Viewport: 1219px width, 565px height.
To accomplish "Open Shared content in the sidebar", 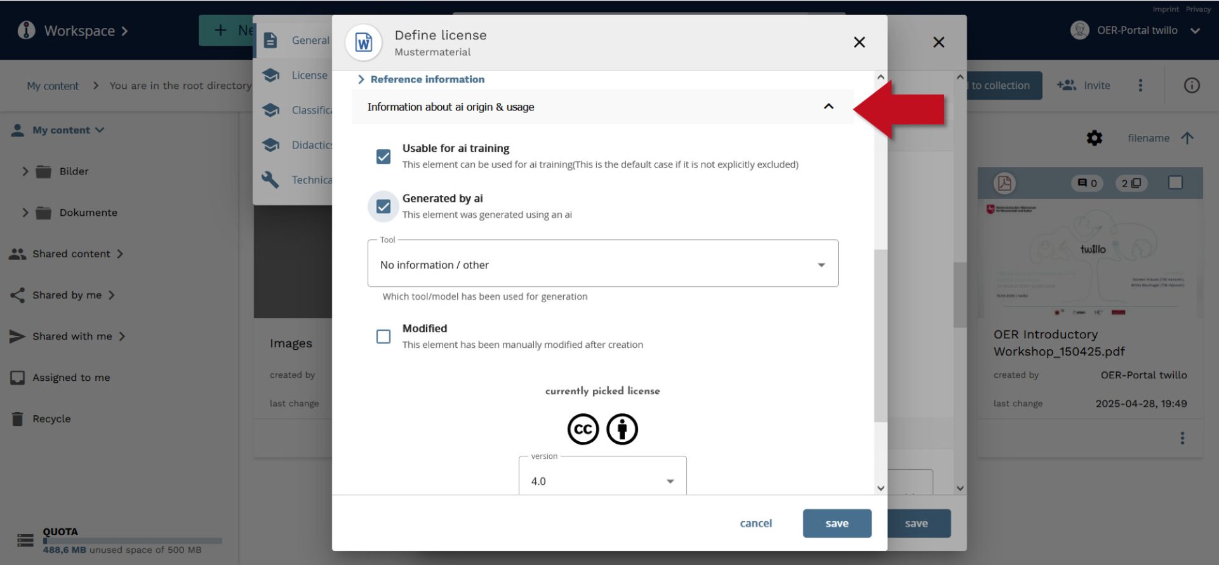I will 71,254.
